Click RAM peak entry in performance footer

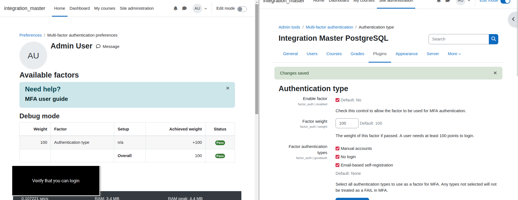click(x=185, y=198)
